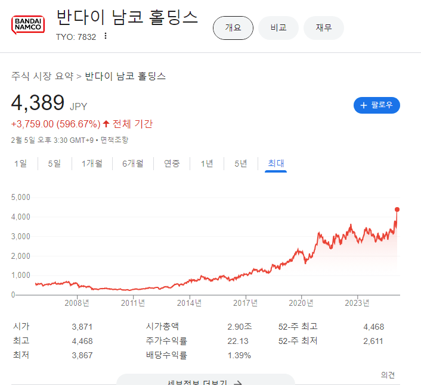
Task: Click the 시가총액 value 2.90조
Action: (x=240, y=327)
